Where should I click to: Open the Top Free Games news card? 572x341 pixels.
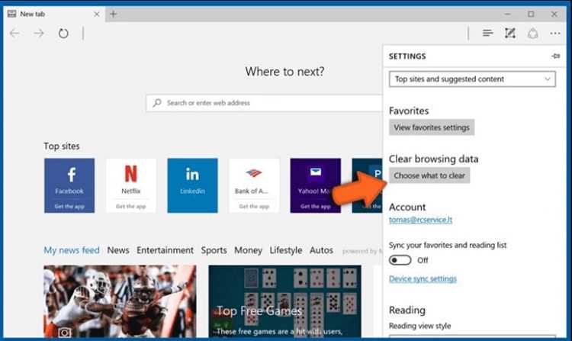pyautogui.click(x=284, y=301)
